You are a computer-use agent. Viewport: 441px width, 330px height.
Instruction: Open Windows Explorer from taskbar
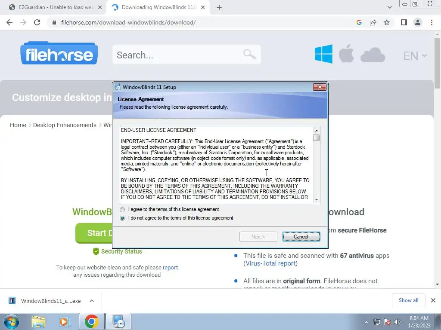[38, 321]
